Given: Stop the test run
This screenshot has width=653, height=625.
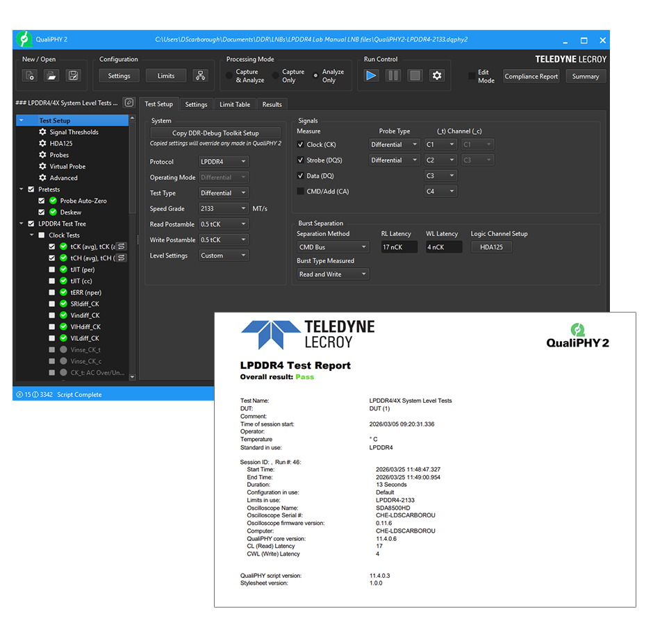Looking at the screenshot, I should pos(415,76).
